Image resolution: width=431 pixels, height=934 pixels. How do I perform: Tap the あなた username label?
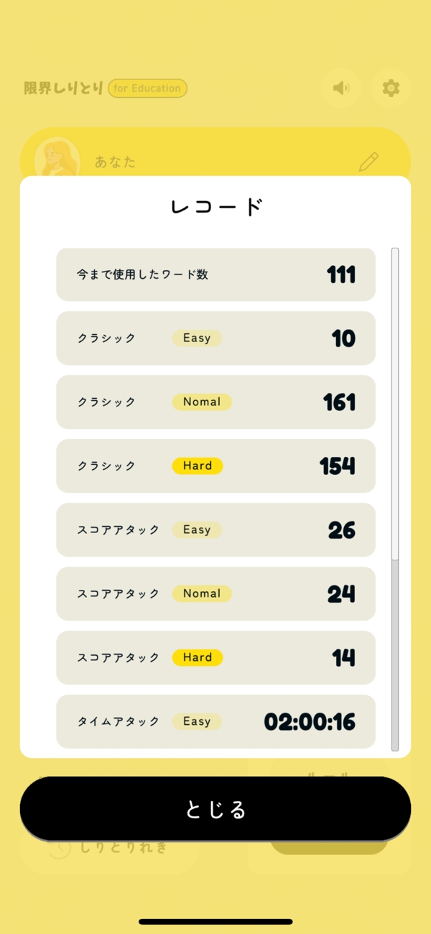(x=115, y=162)
